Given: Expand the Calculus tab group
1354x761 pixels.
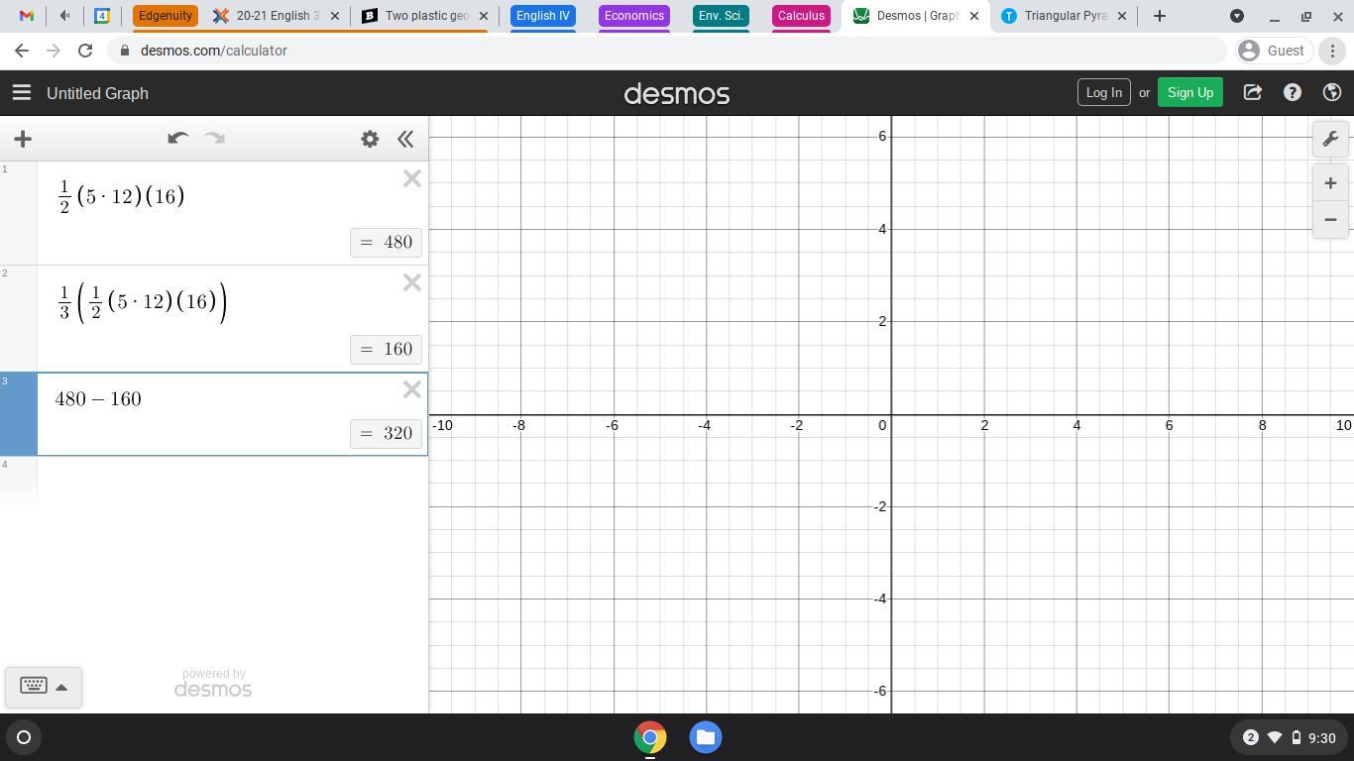Looking at the screenshot, I should (x=801, y=16).
